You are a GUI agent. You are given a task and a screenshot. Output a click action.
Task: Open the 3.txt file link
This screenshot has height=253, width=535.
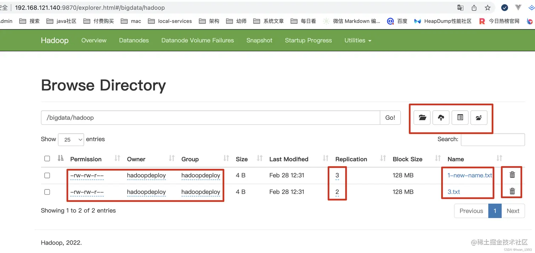(x=454, y=192)
